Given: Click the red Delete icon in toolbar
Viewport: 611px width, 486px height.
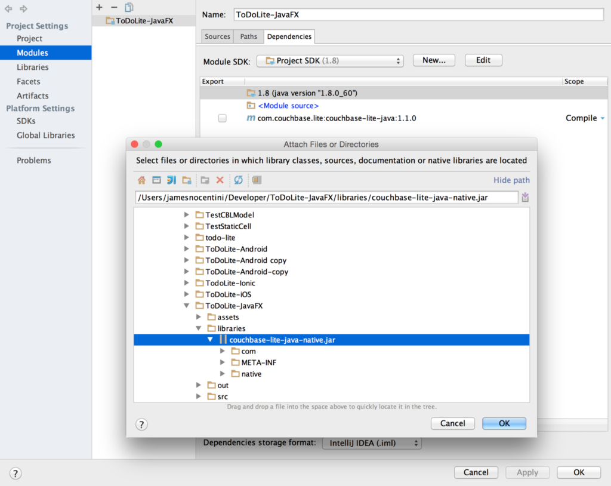Looking at the screenshot, I should [220, 180].
